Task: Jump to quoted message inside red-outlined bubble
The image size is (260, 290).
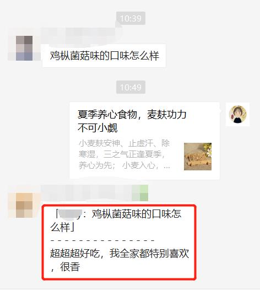Action: 116,221
